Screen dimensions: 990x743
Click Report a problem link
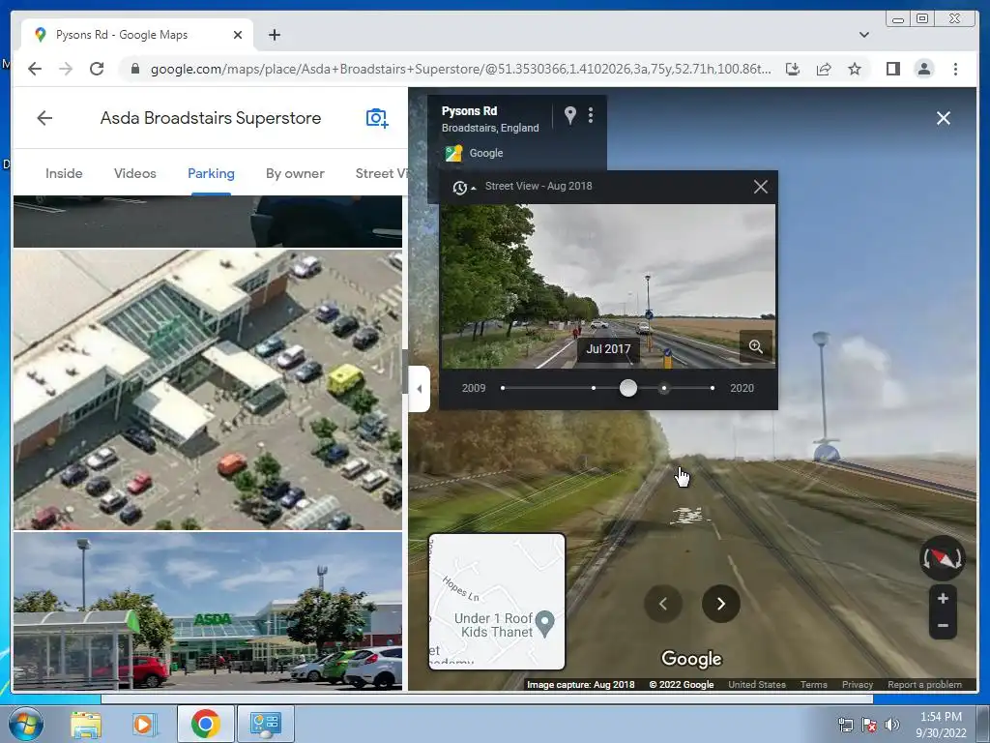[924, 684]
